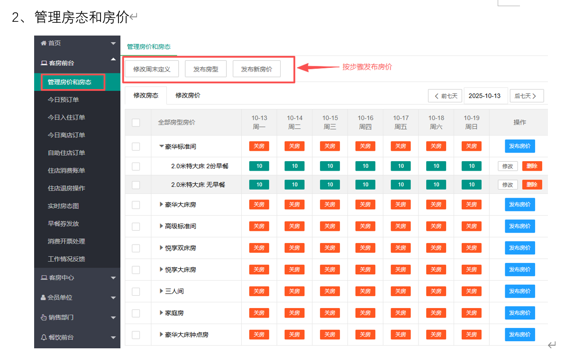The height and width of the screenshot is (354, 565).
Task: Go to previous seven days 前七天
Action: point(445,96)
